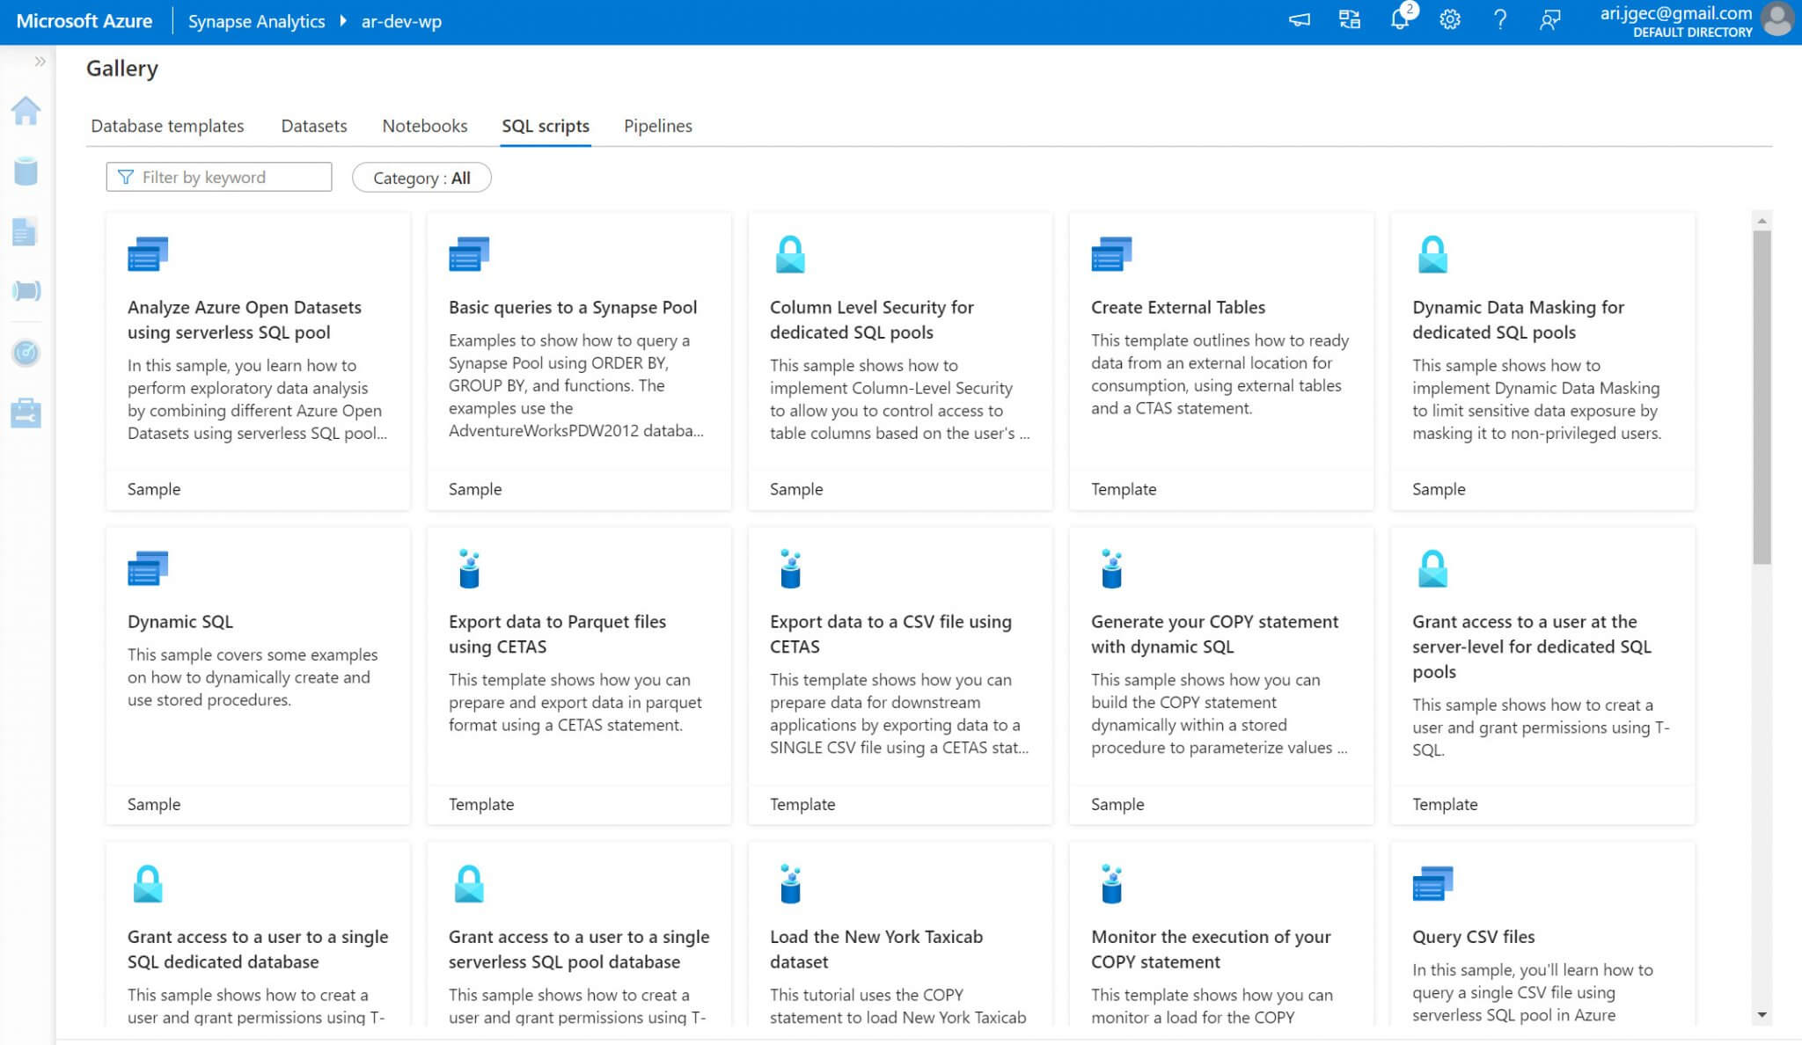Open Azure settings gear
The width and height of the screenshot is (1802, 1045).
1451,20
